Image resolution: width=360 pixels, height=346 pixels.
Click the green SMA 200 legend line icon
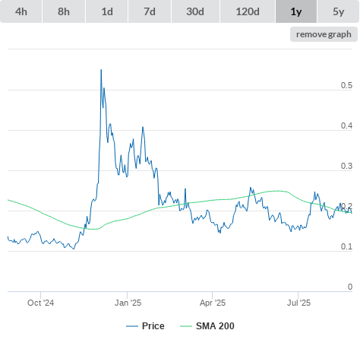coord(186,326)
